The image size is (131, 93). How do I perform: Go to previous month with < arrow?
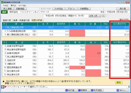pyautogui.click(x=103, y=16)
